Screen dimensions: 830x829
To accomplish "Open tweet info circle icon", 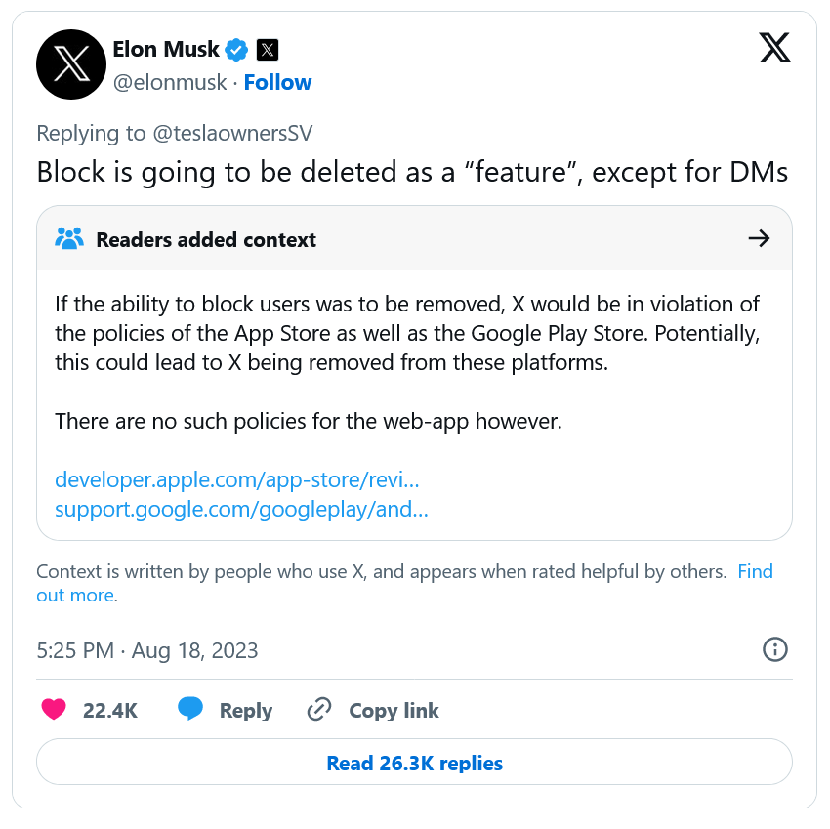I will 774,649.
